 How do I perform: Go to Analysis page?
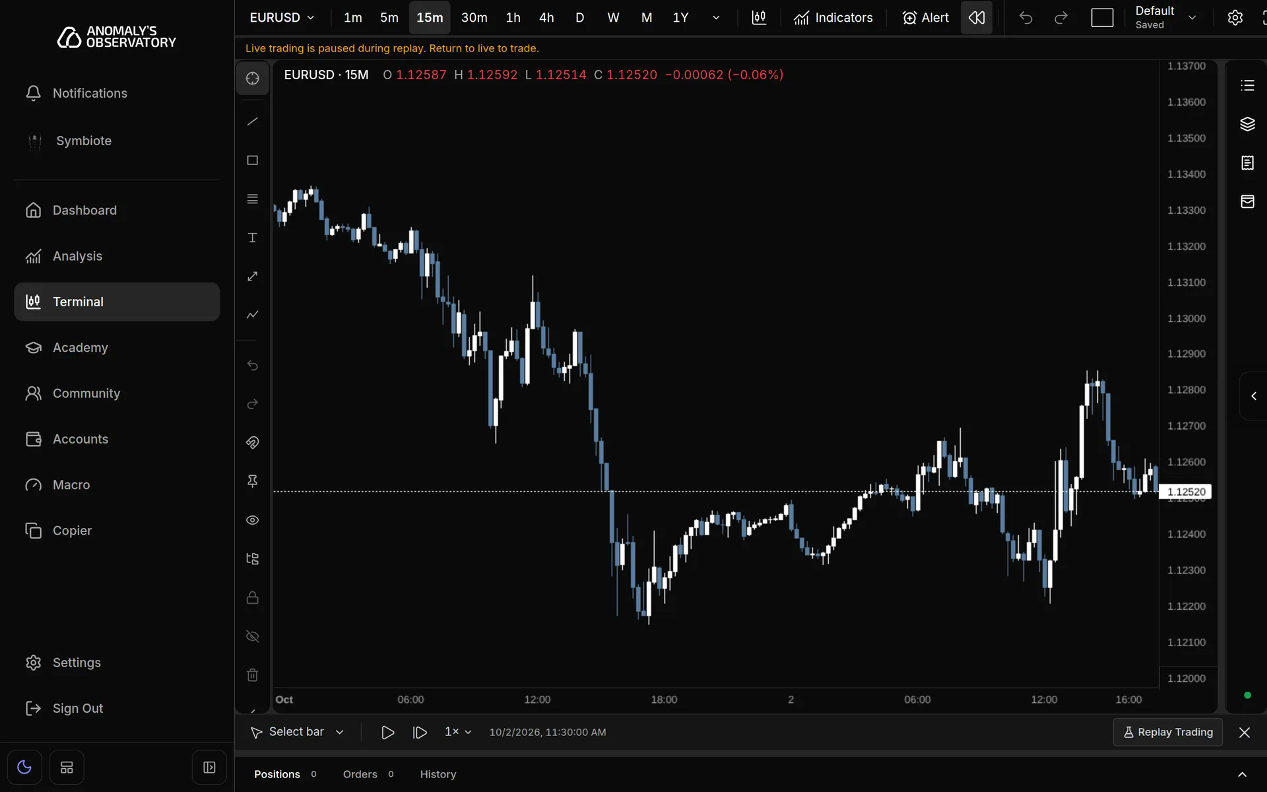tap(117, 256)
